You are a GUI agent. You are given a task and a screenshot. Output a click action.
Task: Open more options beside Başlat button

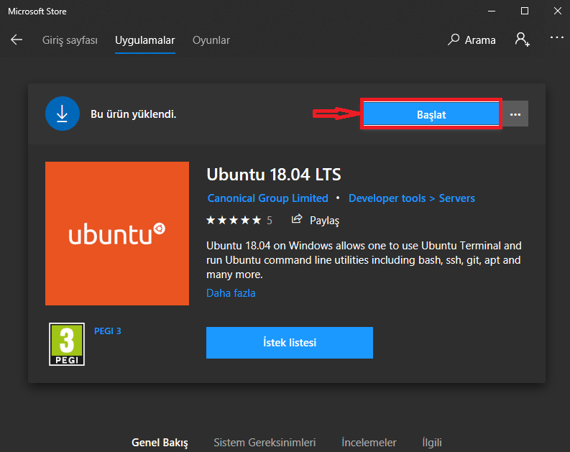[515, 114]
